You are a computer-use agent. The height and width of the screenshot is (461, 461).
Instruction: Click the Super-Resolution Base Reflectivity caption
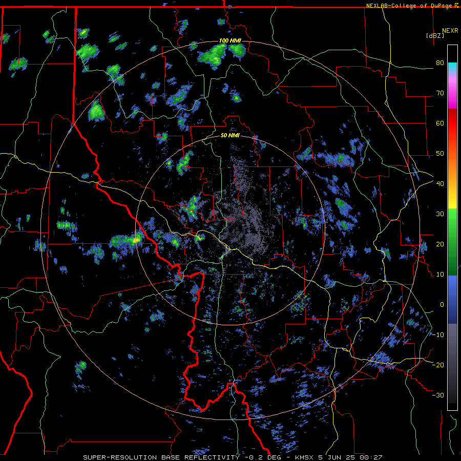(161, 457)
